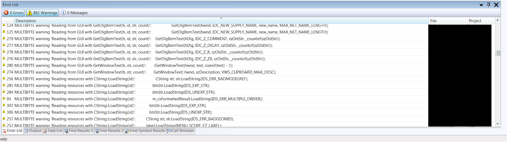This screenshot has width=507, height=142.
Task: Click the warning icon on row 256
Action: click(4, 78)
